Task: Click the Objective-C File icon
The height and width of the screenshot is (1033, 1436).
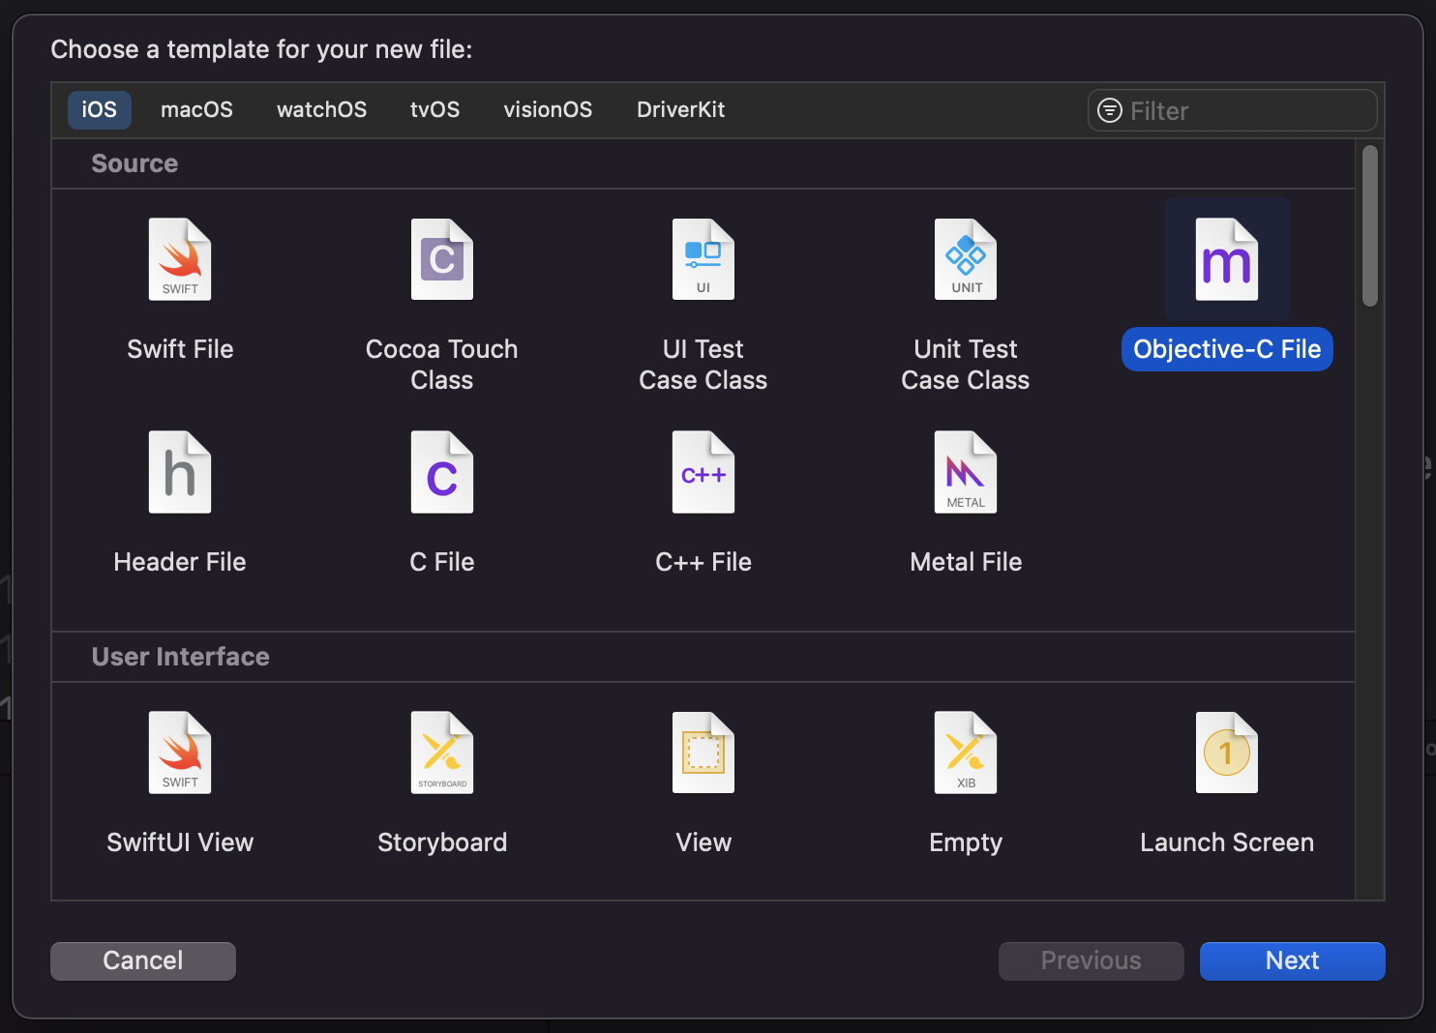Action: (1227, 259)
